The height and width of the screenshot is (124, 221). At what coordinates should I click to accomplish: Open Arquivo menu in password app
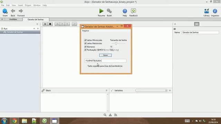coord(86,31)
